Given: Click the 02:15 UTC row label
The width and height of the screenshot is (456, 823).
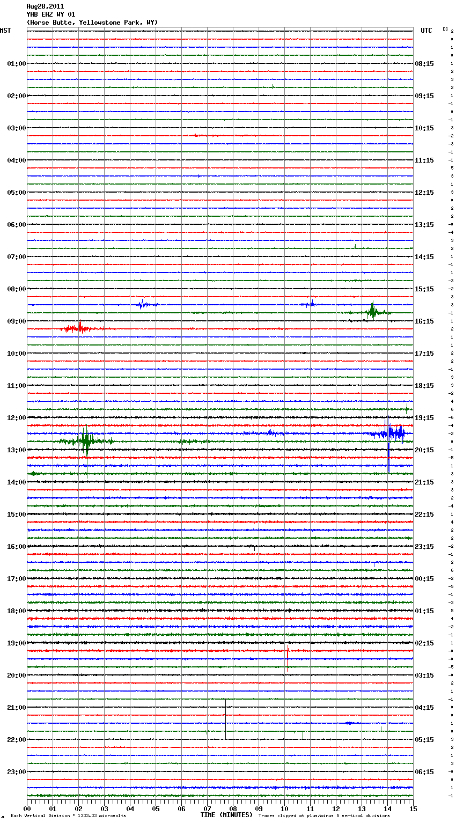Looking at the screenshot, I should (424, 643).
